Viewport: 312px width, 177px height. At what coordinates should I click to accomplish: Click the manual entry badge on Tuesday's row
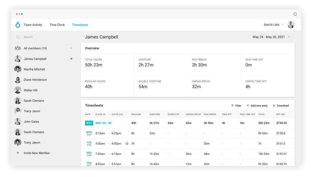click(x=127, y=144)
